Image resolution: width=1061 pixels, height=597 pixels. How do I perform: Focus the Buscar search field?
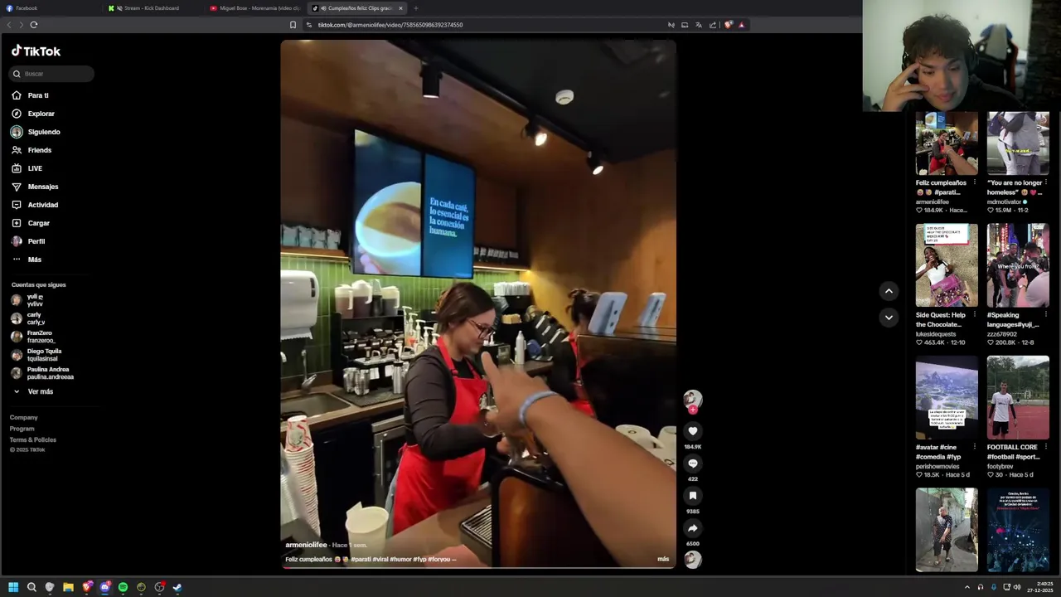pos(52,74)
